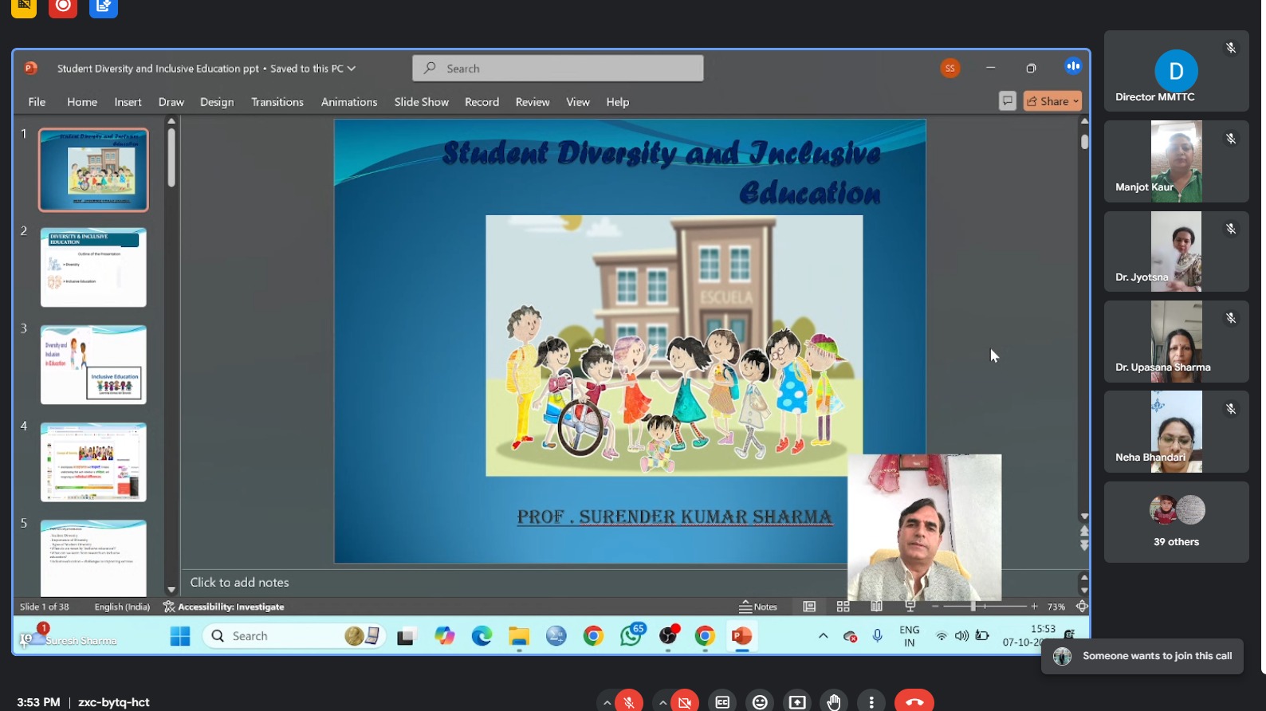
Task: Unmute the microphone in the Meet call
Action: 629,701
